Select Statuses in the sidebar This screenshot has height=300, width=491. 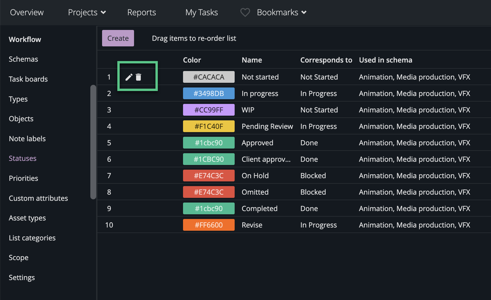click(23, 158)
